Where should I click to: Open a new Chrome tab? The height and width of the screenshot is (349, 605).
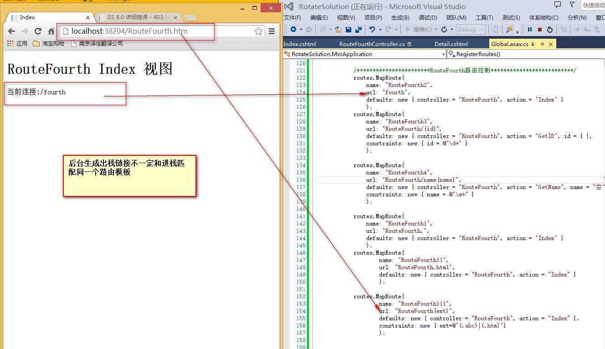tap(190, 18)
